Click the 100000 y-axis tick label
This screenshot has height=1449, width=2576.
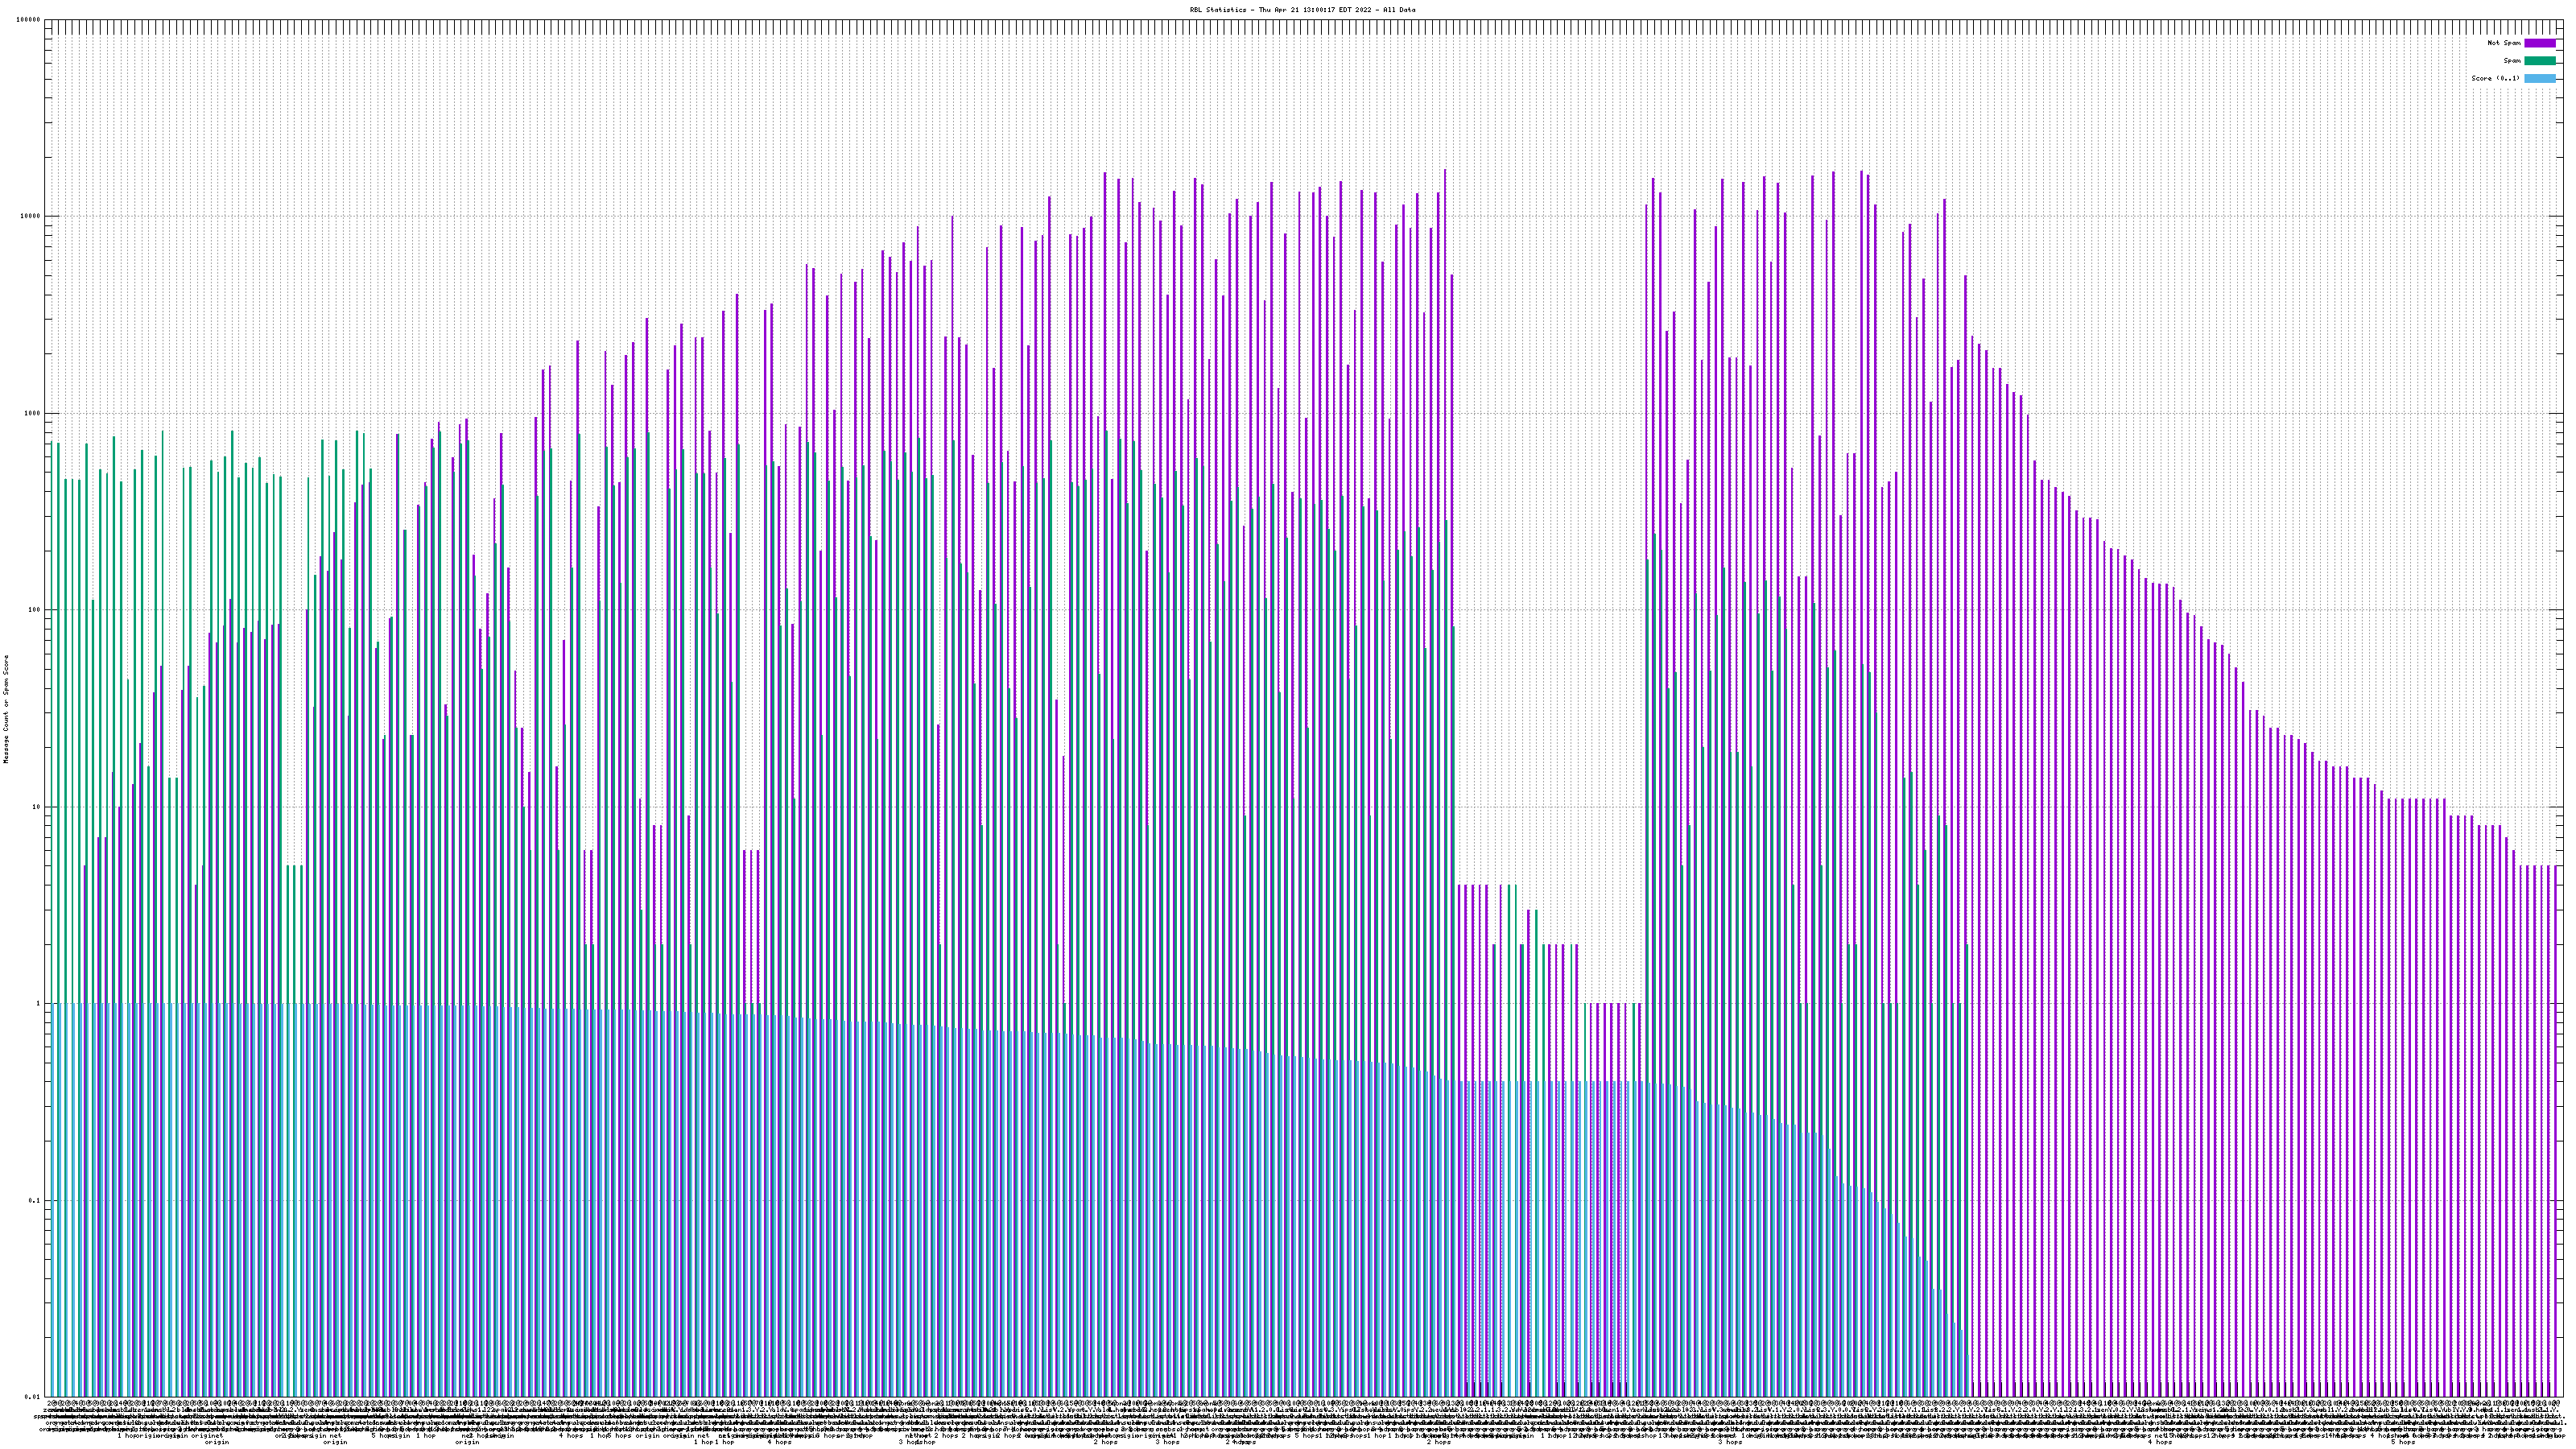pos(29,20)
